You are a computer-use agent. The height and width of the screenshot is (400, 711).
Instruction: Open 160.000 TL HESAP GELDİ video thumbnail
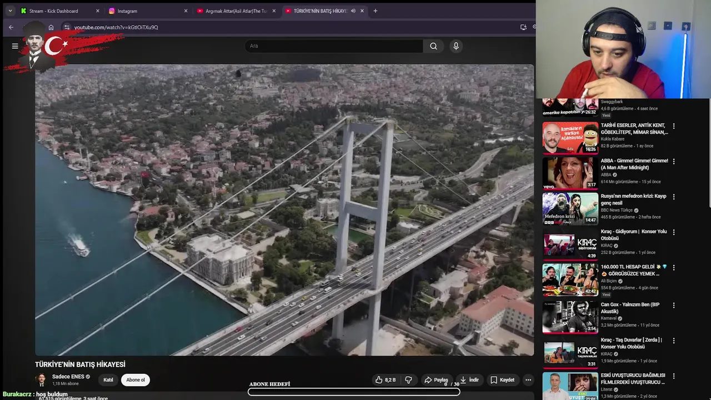570,280
